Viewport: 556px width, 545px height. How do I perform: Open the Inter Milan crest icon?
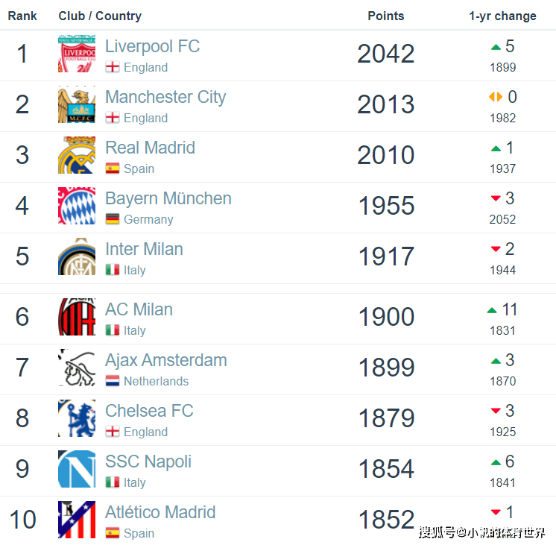point(77,256)
